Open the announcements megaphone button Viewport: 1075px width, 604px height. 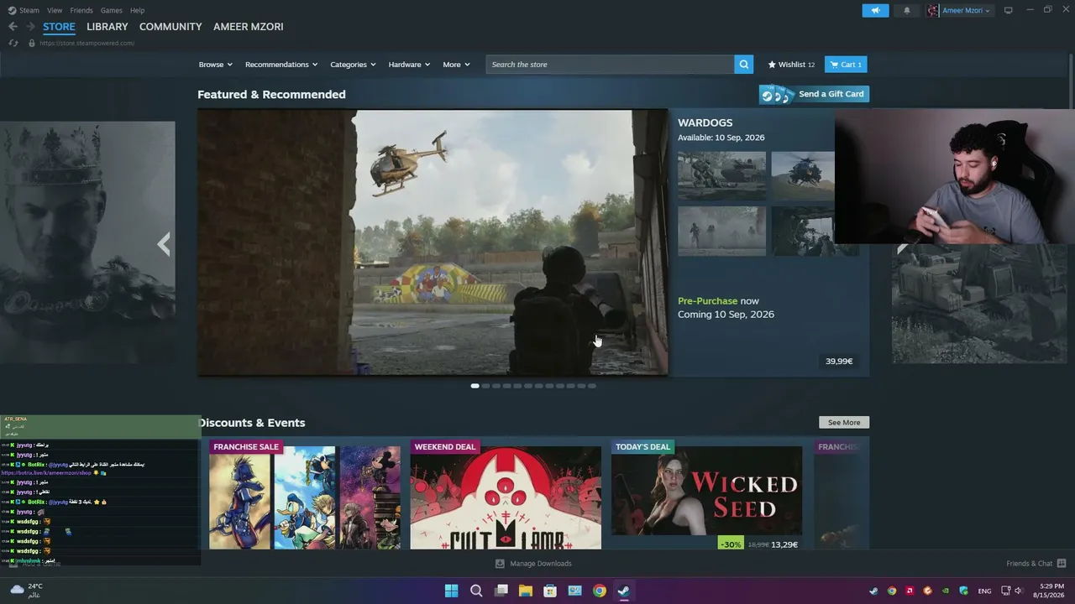click(875, 10)
